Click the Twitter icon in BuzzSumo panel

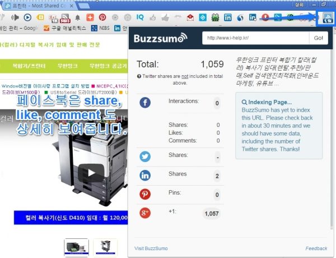(x=145, y=156)
